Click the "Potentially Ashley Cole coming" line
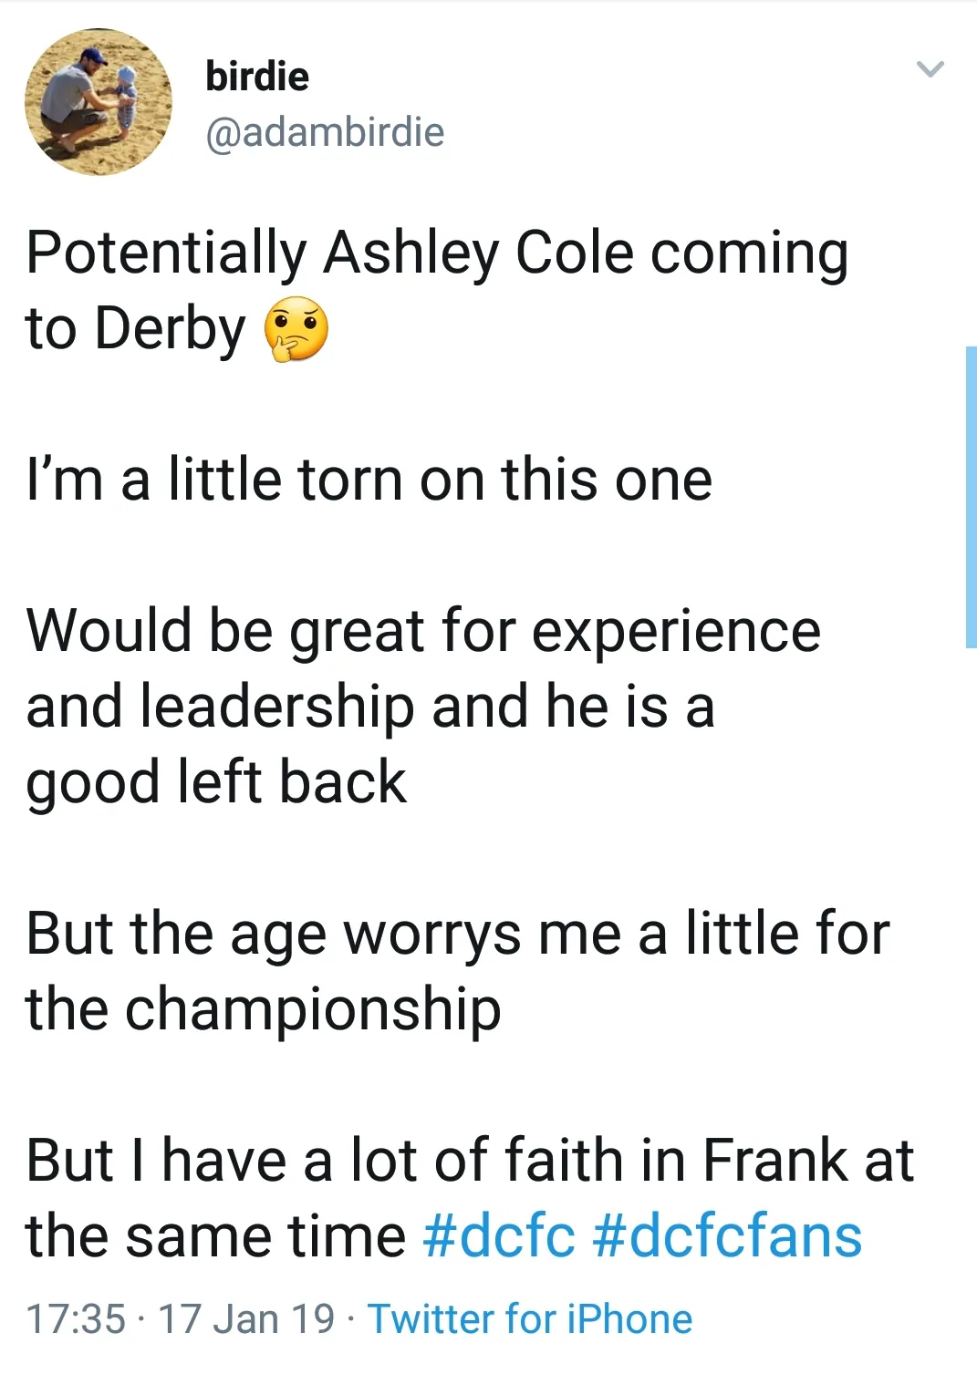Image resolution: width=977 pixels, height=1374 pixels. click(437, 253)
